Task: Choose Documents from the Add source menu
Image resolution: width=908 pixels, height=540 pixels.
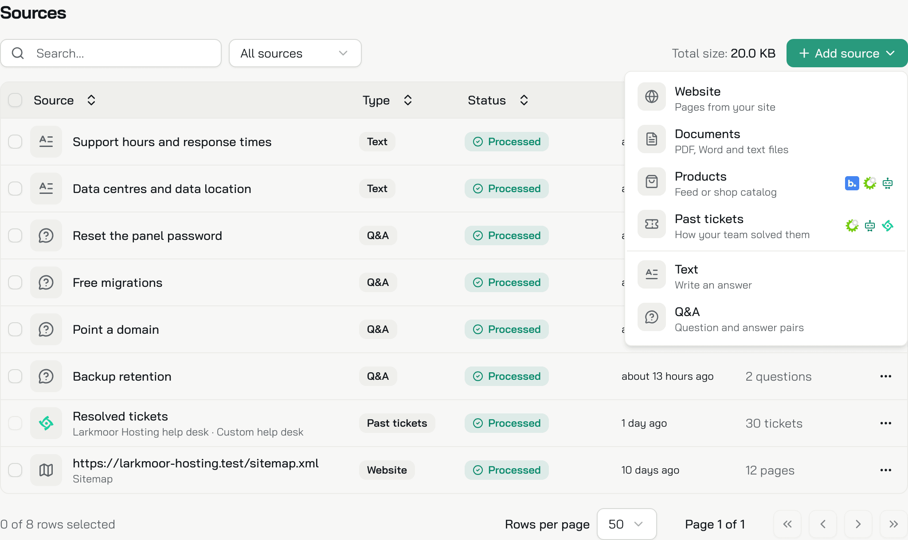Action: [766, 141]
